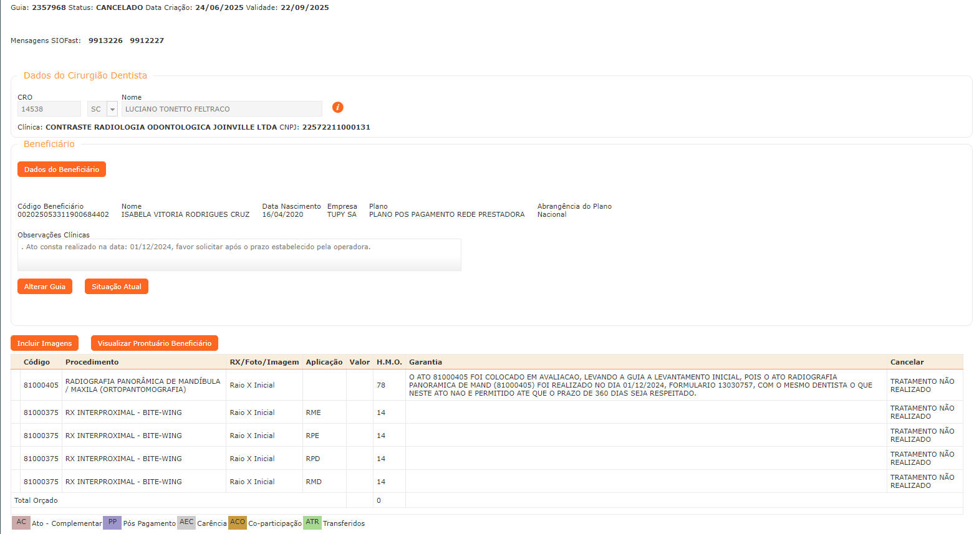The width and height of the screenshot is (974, 534).
Task: Click the Total Orçado label
Action: (36, 500)
